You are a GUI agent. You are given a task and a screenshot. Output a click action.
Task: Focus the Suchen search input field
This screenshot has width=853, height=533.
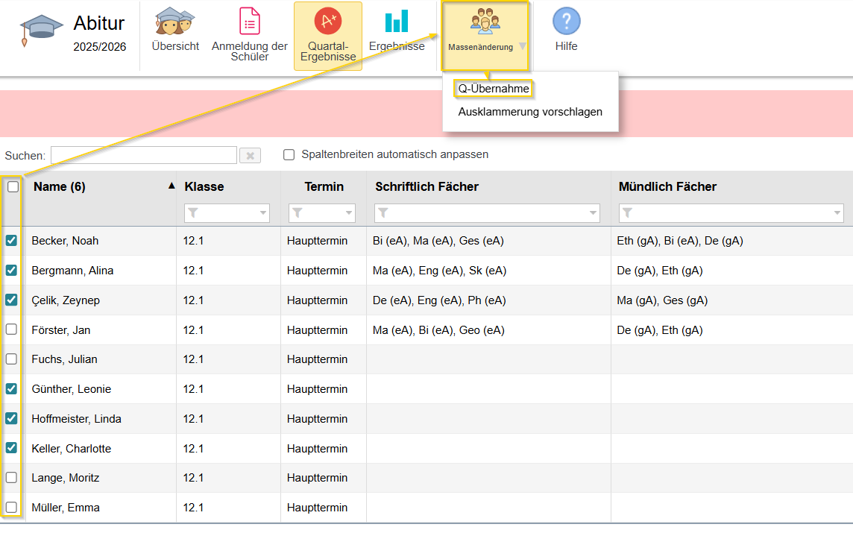coord(143,155)
